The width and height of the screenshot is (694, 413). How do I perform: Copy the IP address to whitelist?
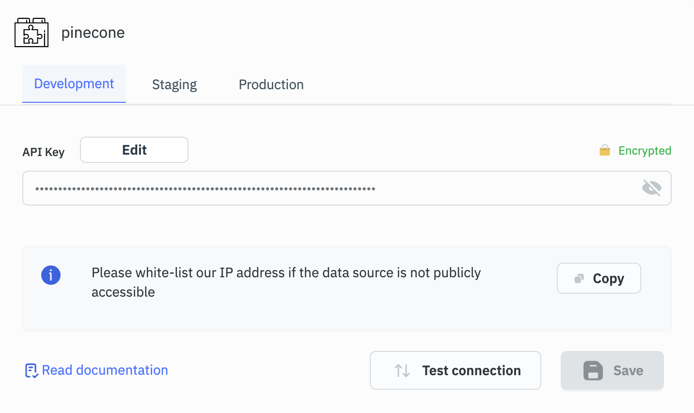click(599, 278)
